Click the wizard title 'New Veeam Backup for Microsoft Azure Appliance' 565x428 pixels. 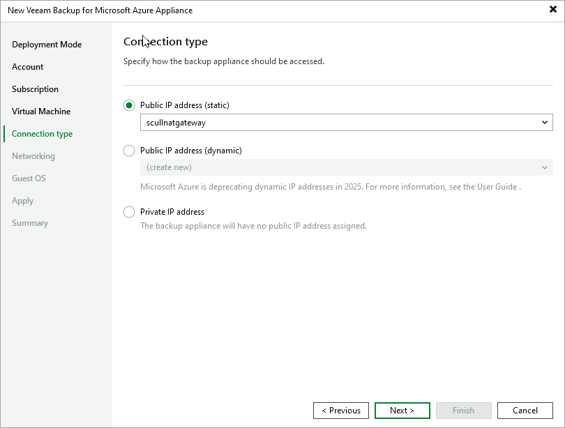(100, 10)
